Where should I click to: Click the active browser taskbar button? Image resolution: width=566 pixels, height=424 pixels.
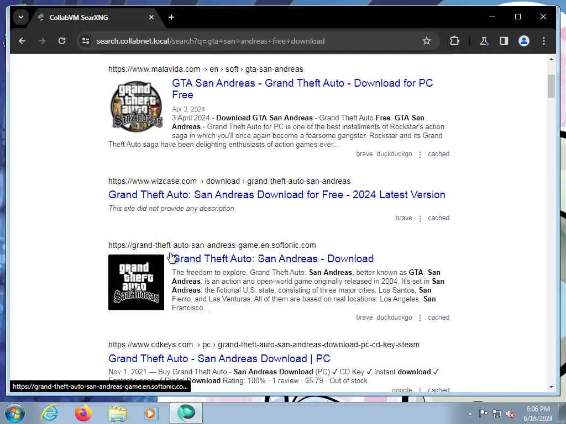pyautogui.click(x=186, y=413)
